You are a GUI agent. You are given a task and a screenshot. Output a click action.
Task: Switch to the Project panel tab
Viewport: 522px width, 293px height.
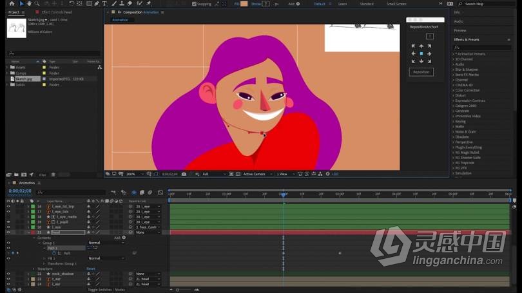click(14, 12)
